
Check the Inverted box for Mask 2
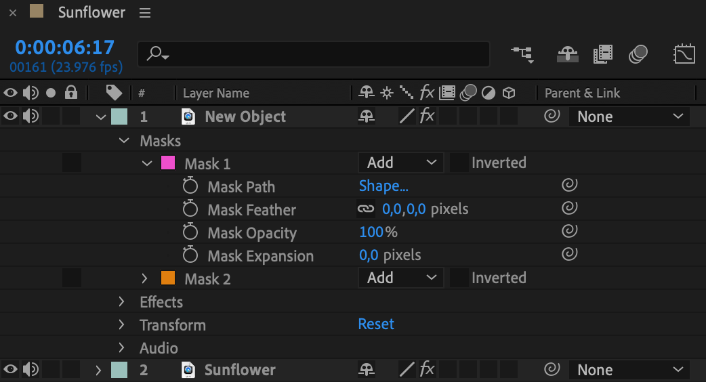tap(459, 278)
